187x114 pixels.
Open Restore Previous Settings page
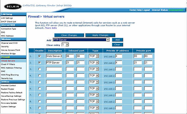pos(13,99)
